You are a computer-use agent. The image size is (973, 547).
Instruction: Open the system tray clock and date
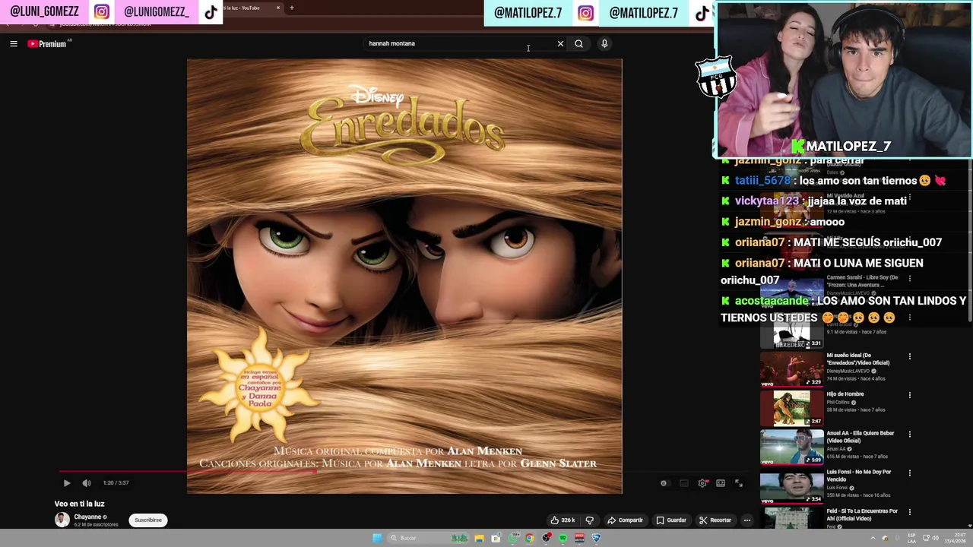(957, 538)
